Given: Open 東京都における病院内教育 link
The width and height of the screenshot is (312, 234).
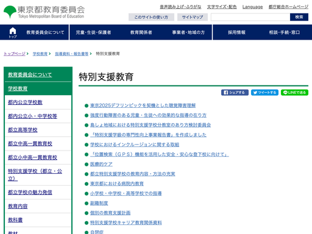Looking at the screenshot, I should point(117,183).
